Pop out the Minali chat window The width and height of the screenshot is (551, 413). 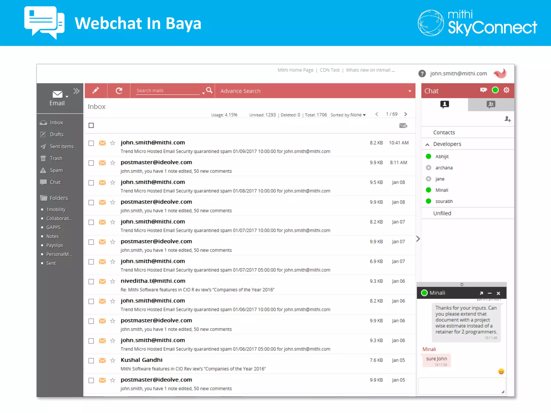(481, 293)
